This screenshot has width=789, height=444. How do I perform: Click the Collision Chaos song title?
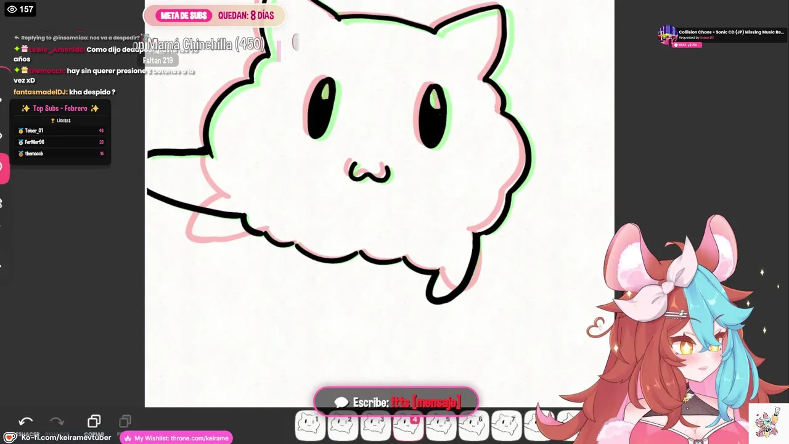pos(731,32)
